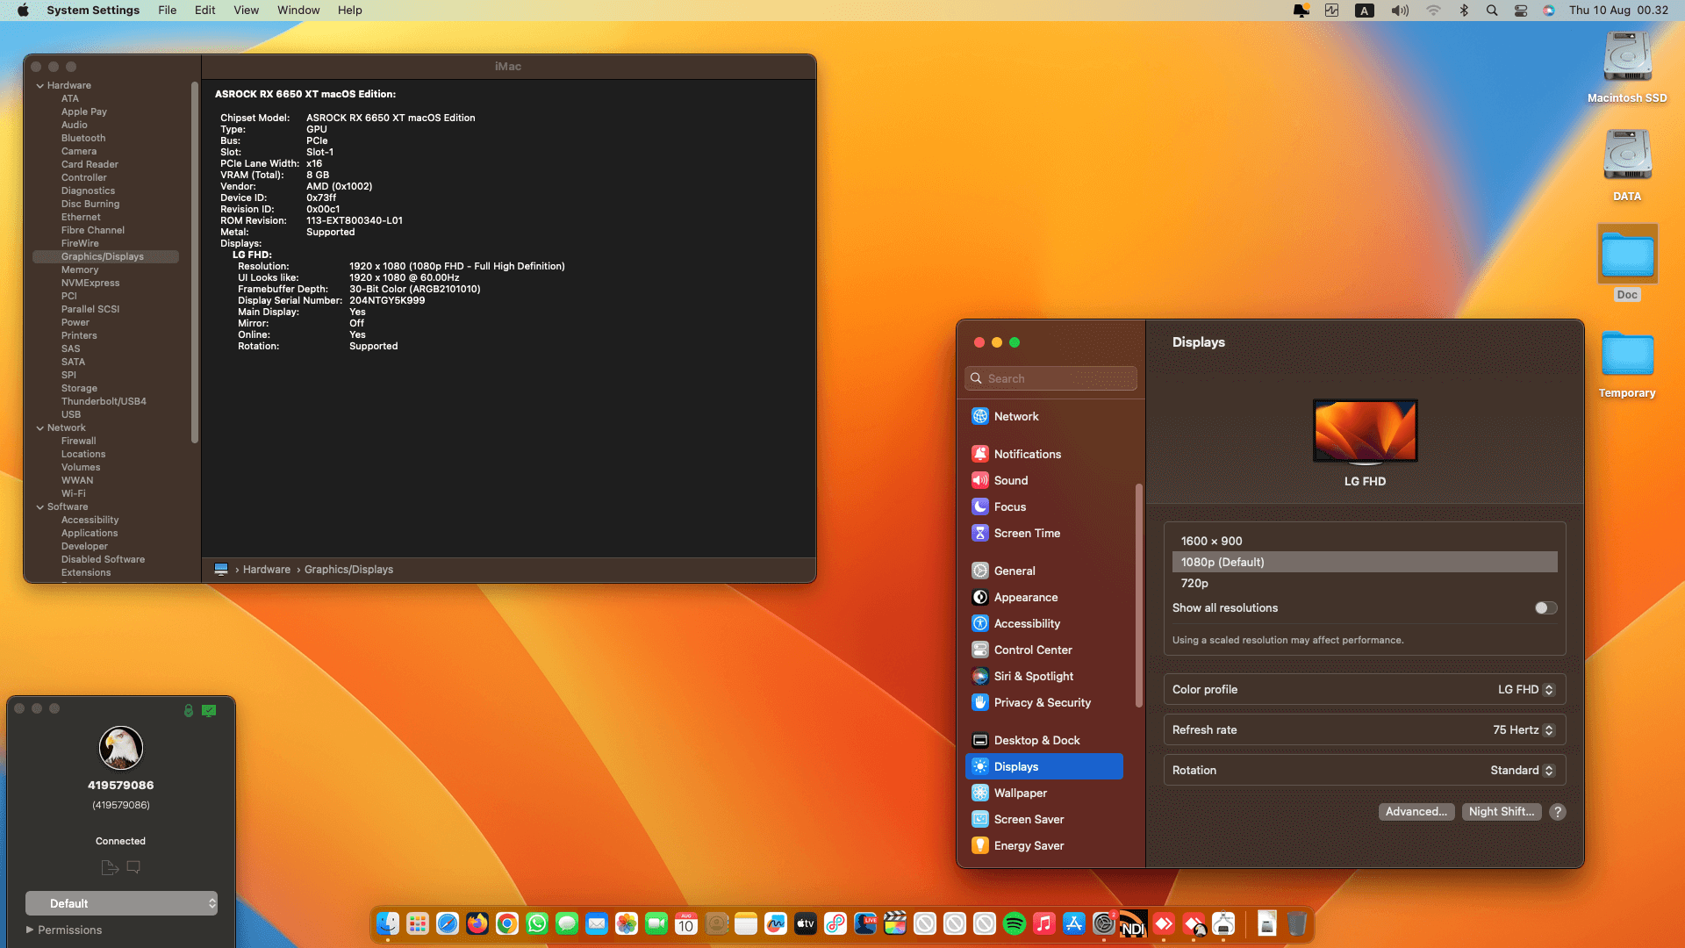
Task: Open the Wallpaper settings pane
Action: pyautogui.click(x=1020, y=793)
